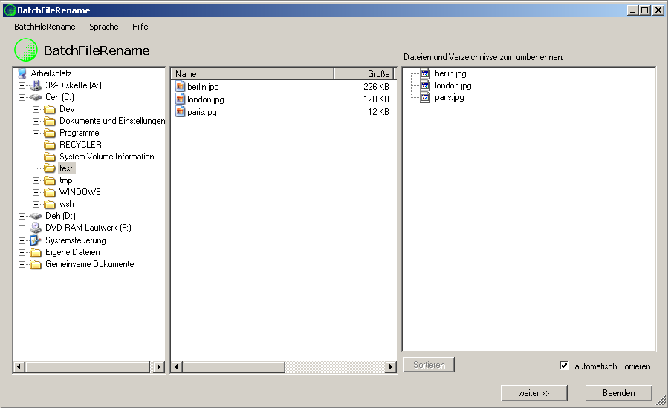Image resolution: width=668 pixels, height=408 pixels.
Task: Click the Deh (D:) drive icon
Action: pyautogui.click(x=36, y=216)
